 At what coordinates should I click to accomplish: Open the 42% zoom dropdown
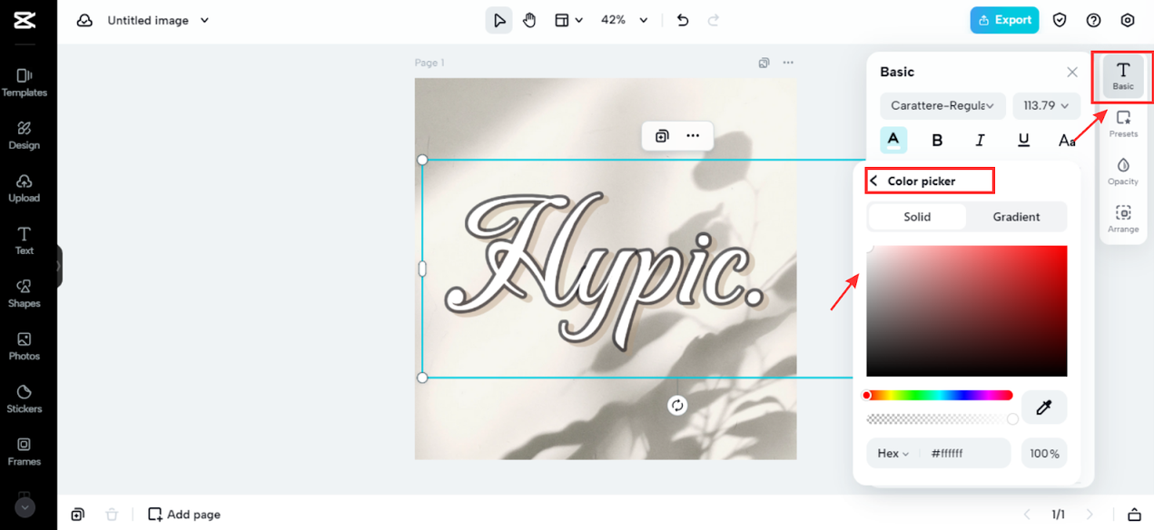[625, 20]
